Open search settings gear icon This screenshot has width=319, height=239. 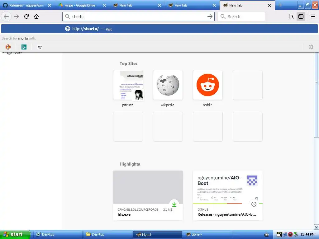click(x=311, y=47)
